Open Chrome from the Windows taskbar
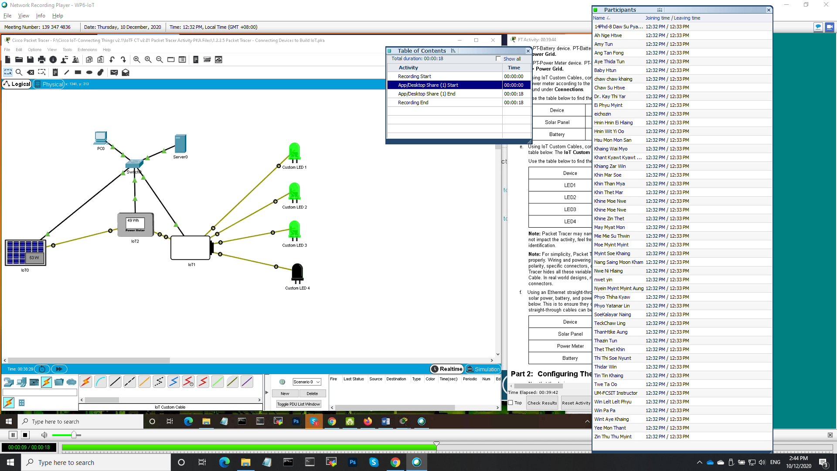 click(395, 462)
